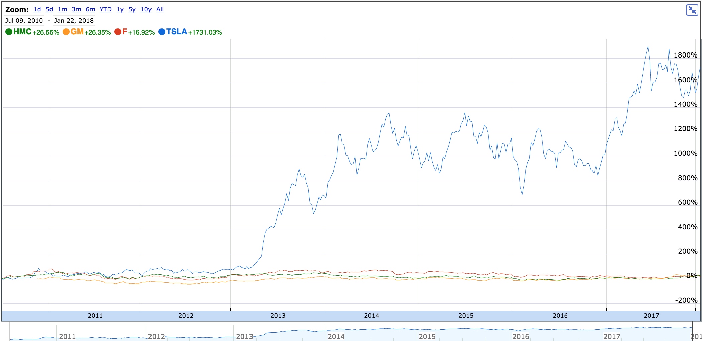
Task: Click the green HMC legend dot
Action: coord(9,32)
